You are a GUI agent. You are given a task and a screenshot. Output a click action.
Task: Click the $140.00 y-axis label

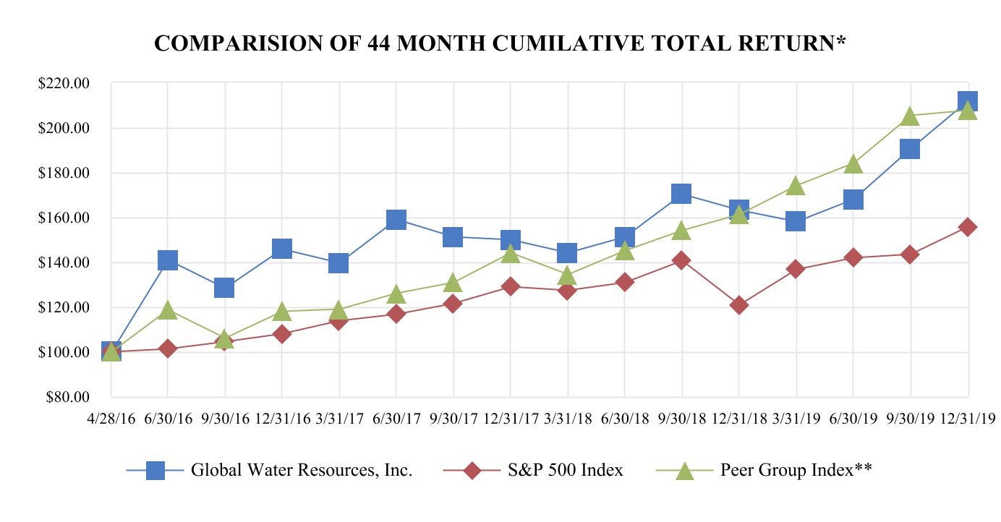point(63,263)
